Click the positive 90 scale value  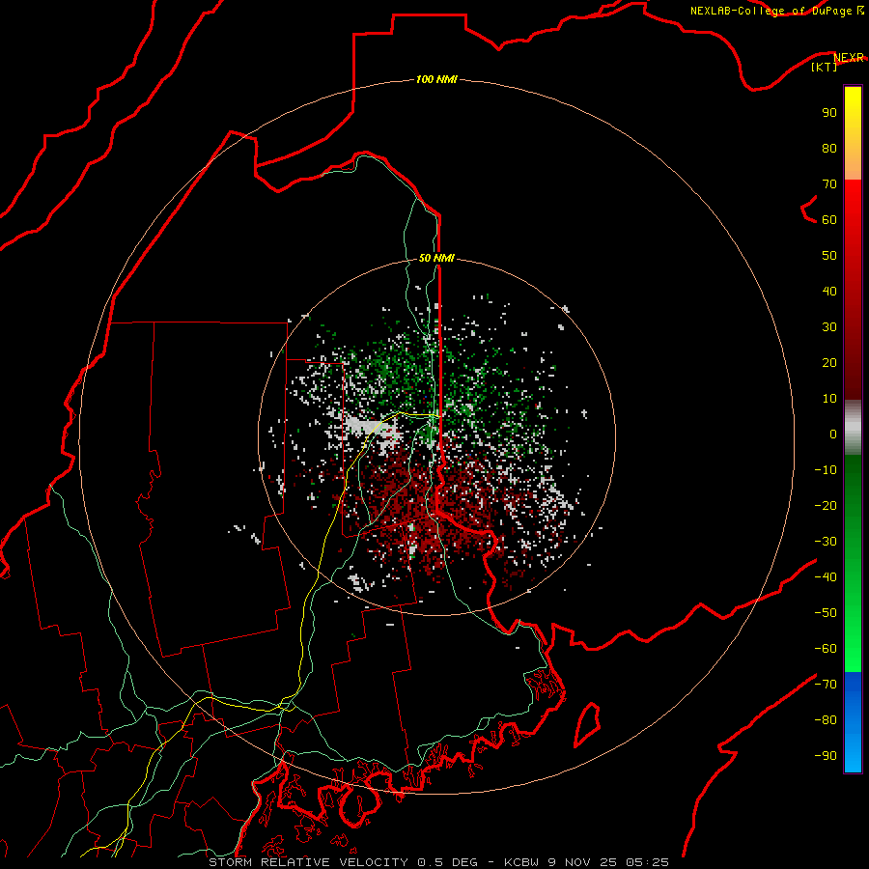[829, 113]
